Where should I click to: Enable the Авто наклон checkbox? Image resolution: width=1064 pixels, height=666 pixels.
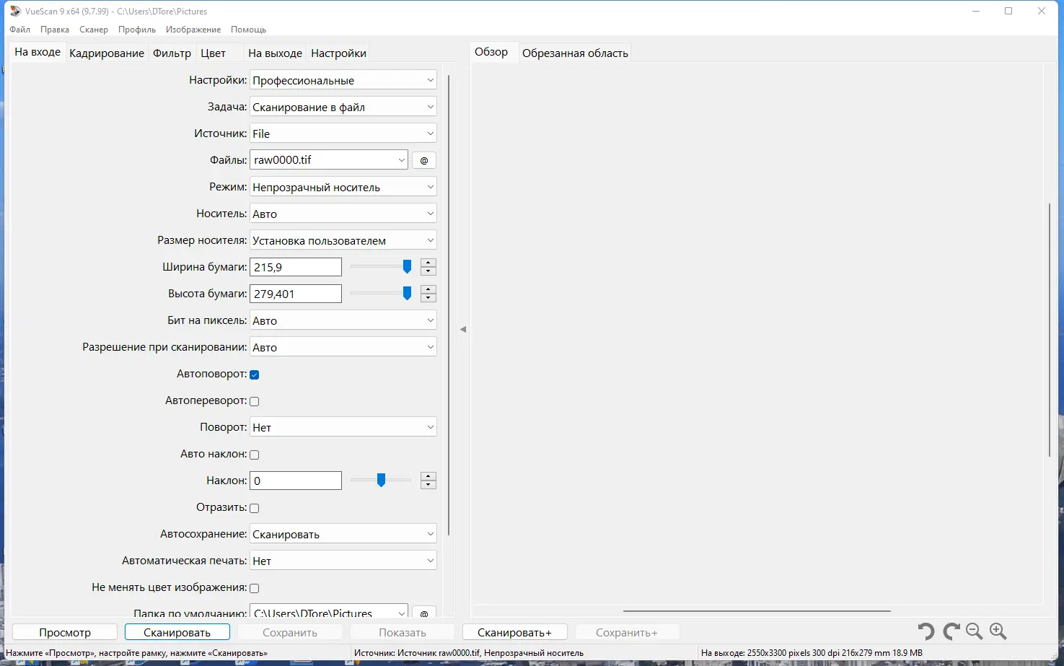pos(254,455)
